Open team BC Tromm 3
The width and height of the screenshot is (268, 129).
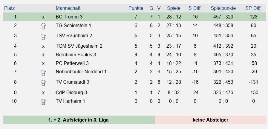[69, 17]
